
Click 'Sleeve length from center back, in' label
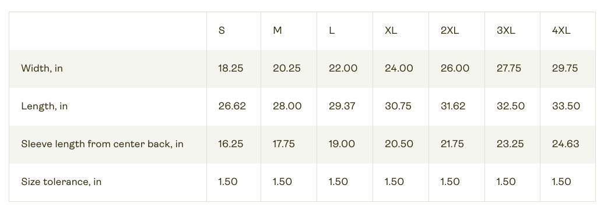click(x=102, y=144)
